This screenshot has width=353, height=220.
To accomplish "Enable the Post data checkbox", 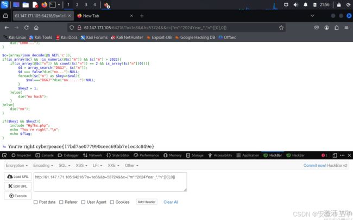I will pyautogui.click(x=35, y=202).
